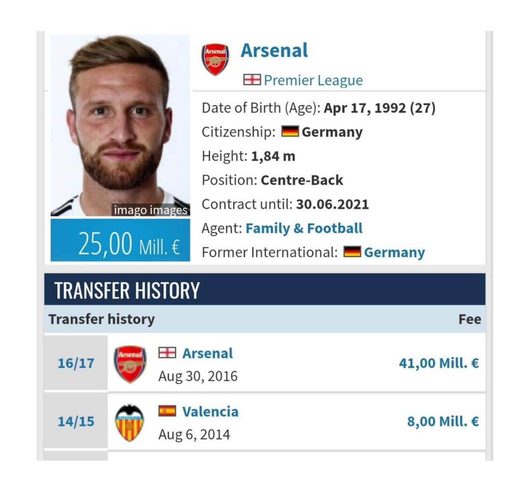Click the England flag beside Premier League
528x488 pixels.
(252, 80)
